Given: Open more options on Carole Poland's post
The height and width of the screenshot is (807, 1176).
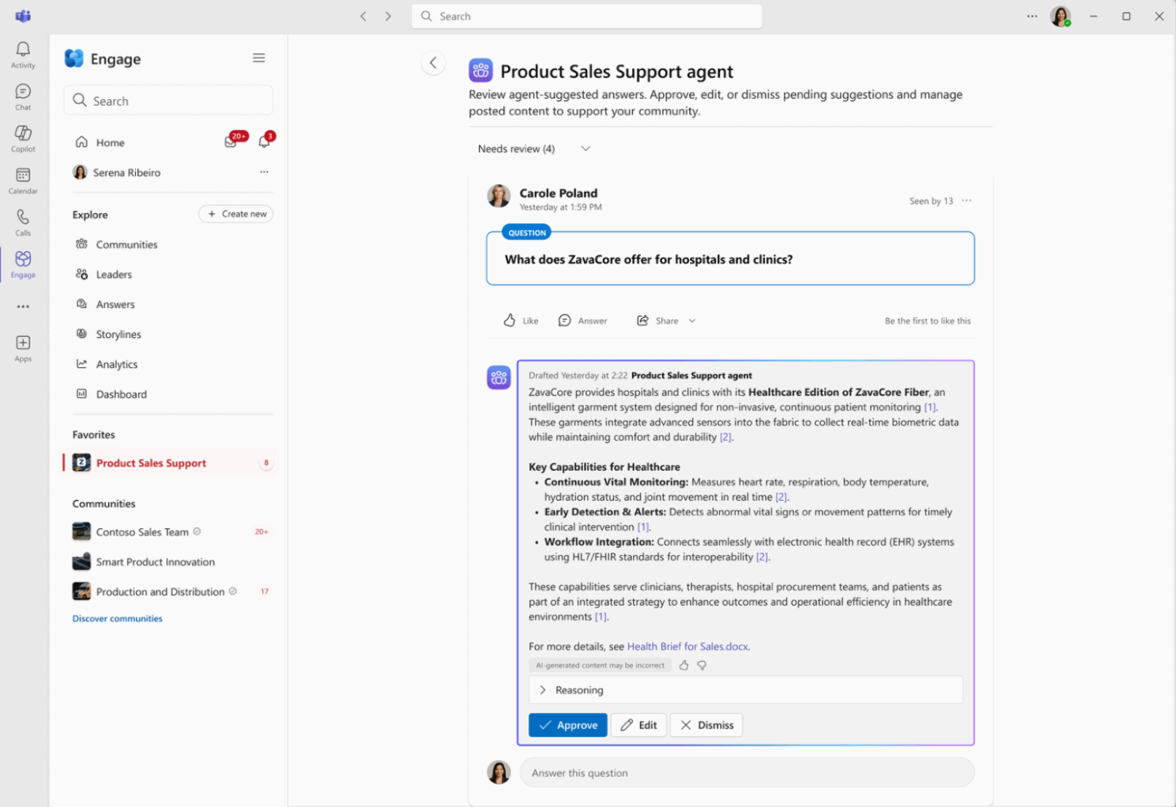Looking at the screenshot, I should (x=966, y=201).
